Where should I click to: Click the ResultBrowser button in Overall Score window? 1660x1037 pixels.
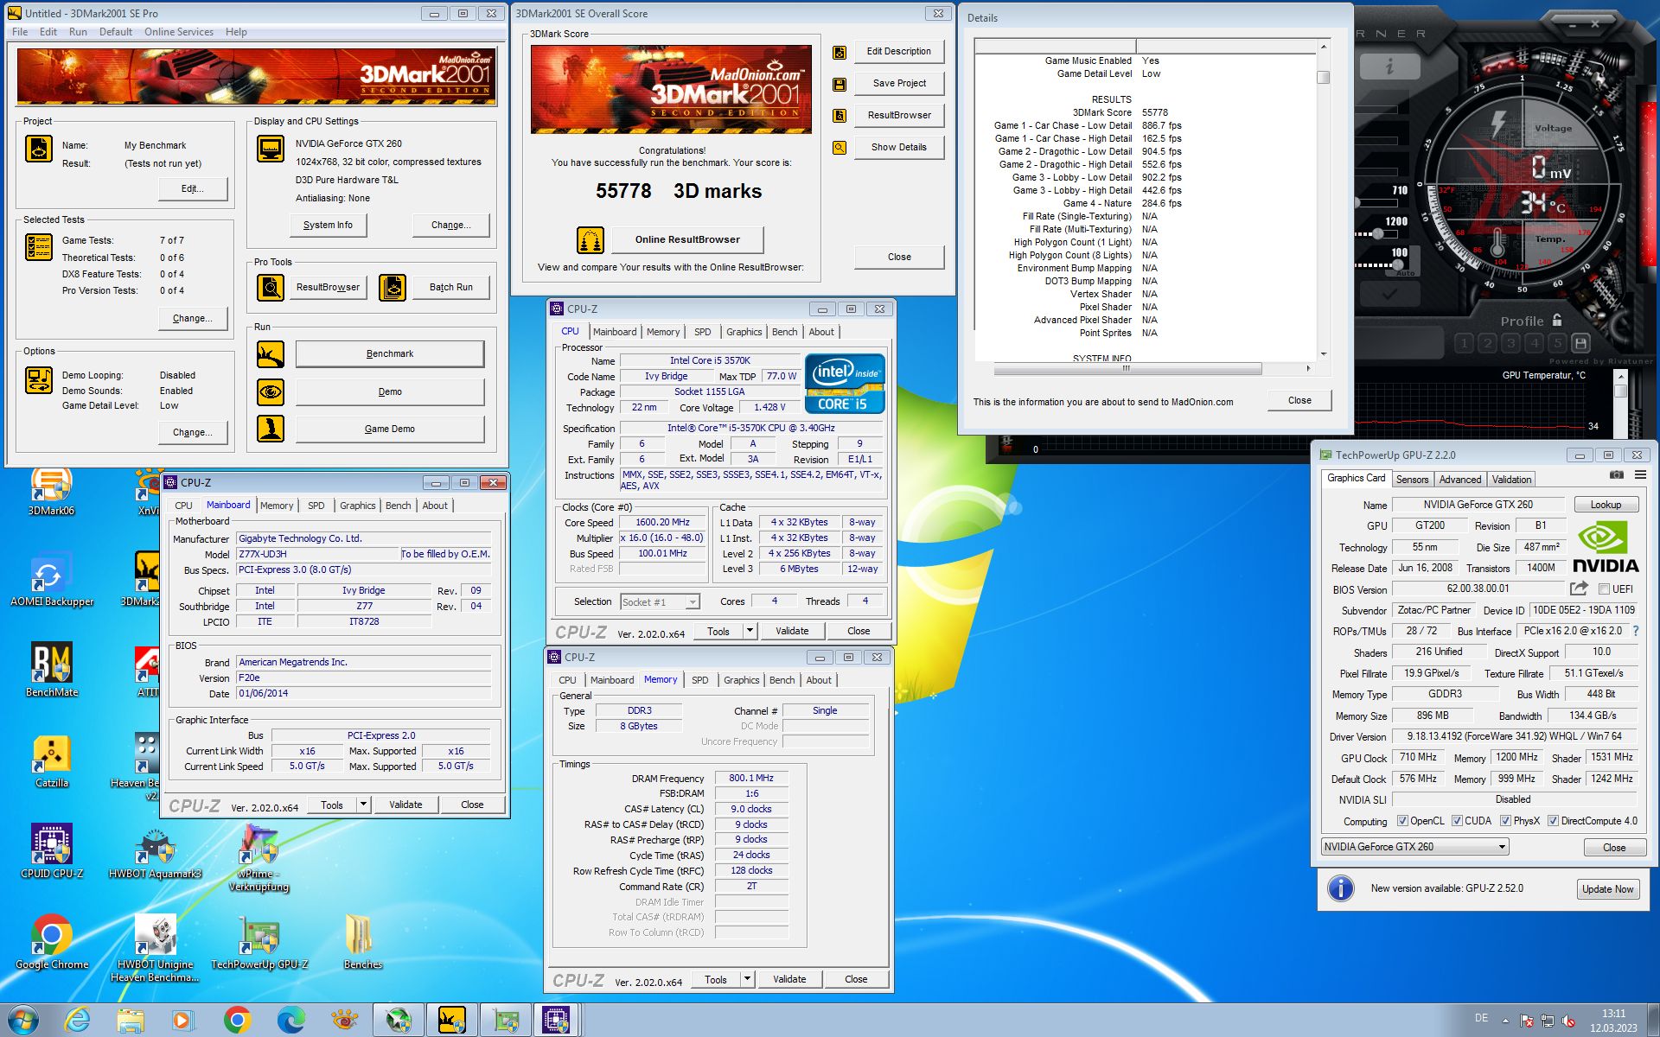[899, 115]
